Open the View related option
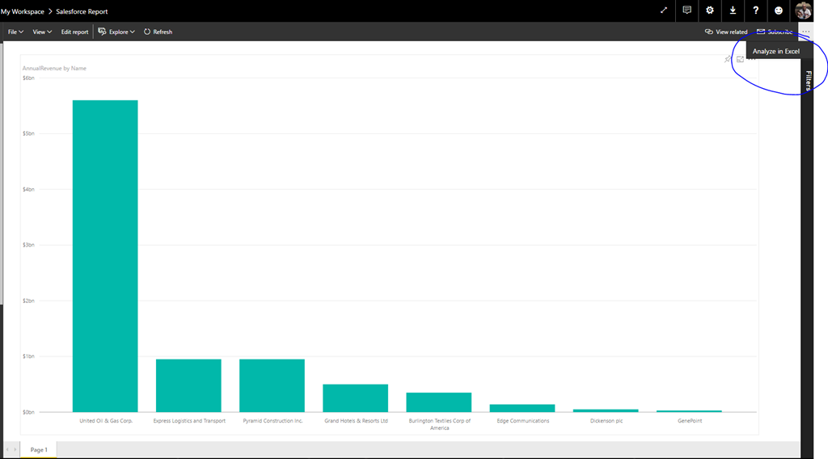This screenshot has height=459, width=828. 726,32
